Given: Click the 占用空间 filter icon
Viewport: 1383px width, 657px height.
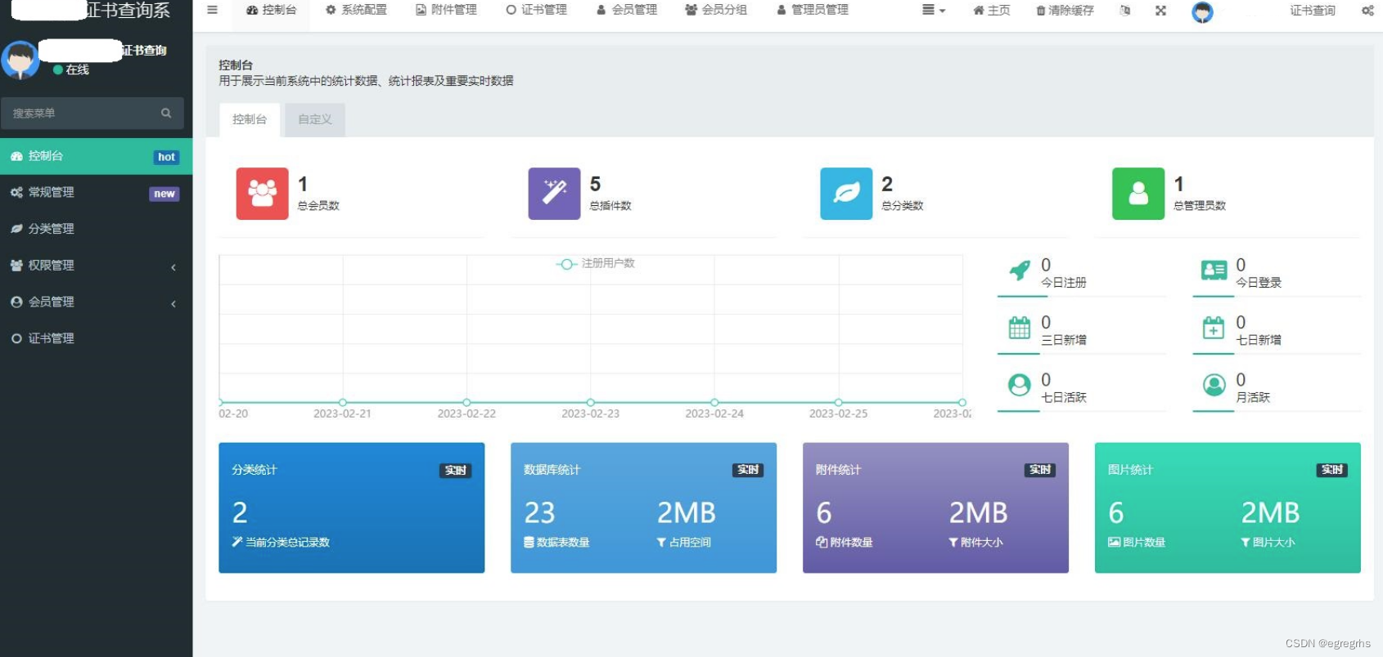Looking at the screenshot, I should point(661,543).
